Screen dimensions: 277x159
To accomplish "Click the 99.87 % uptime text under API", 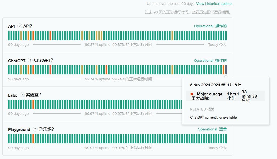I will pyautogui.click(x=97, y=45).
